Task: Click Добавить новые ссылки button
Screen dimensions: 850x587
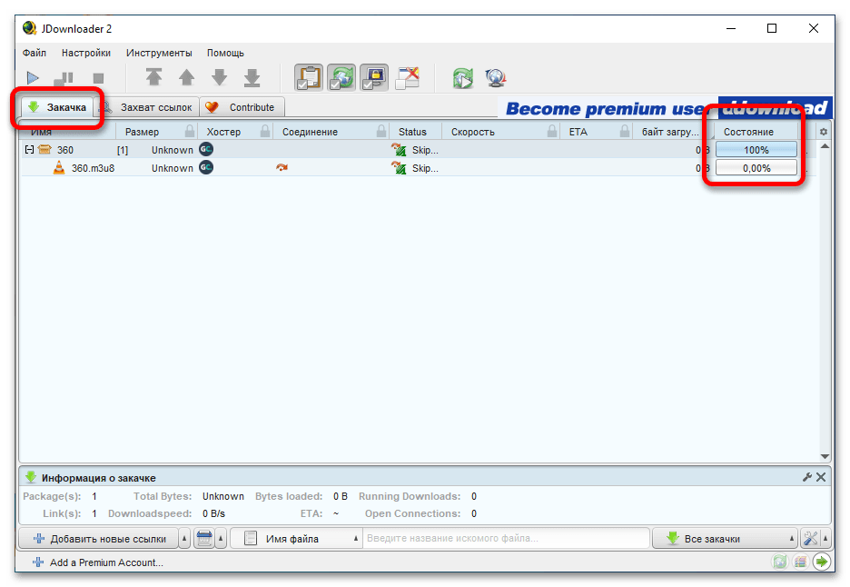Action: click(99, 539)
